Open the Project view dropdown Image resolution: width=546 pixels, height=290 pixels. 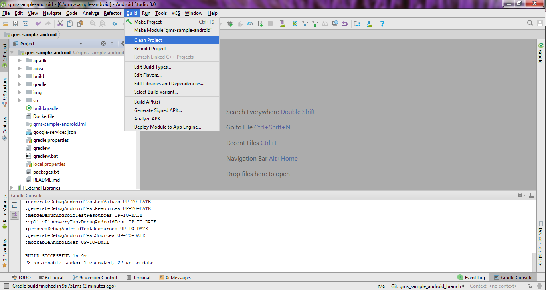[x=81, y=44]
